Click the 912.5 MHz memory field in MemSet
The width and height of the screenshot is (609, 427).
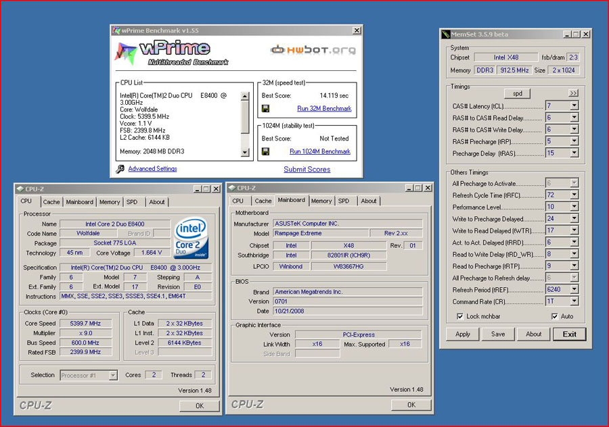(514, 70)
